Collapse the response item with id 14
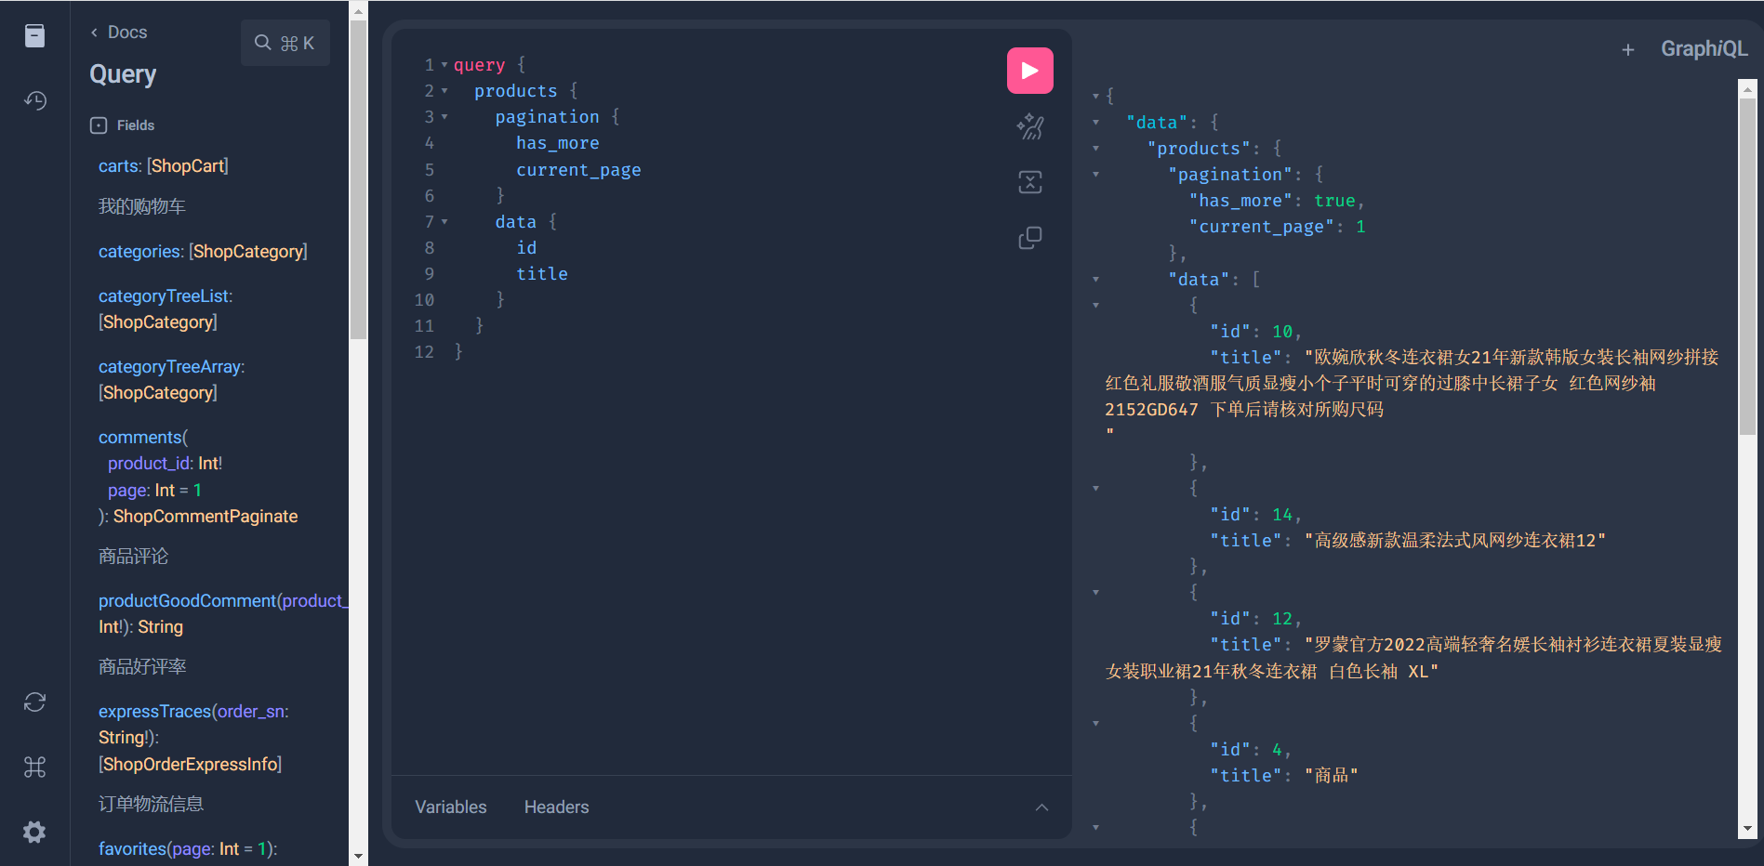 tap(1095, 489)
